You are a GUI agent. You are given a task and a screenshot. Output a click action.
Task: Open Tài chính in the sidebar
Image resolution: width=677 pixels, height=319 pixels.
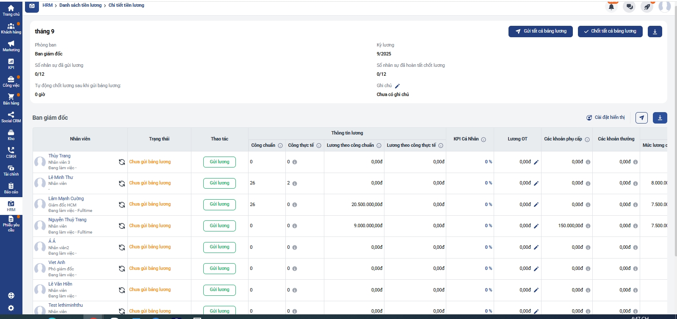tap(11, 170)
